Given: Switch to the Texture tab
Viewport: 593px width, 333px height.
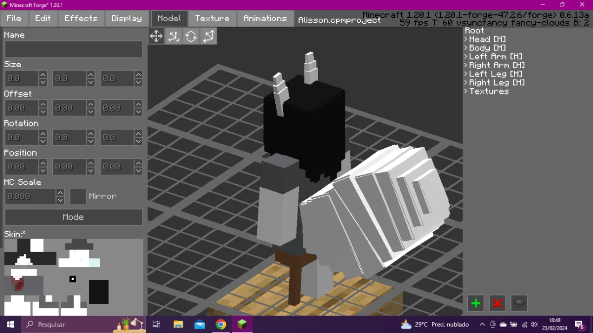Looking at the screenshot, I should (x=212, y=18).
